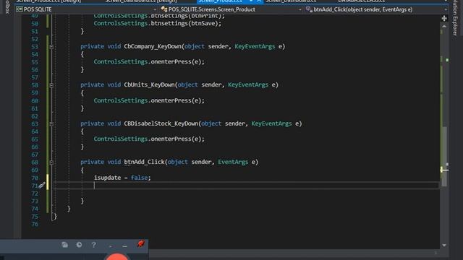Image resolution: width=463 pixels, height=260 pixels.
Task: Click the text 'isupdate = false;'
Action: point(122,178)
